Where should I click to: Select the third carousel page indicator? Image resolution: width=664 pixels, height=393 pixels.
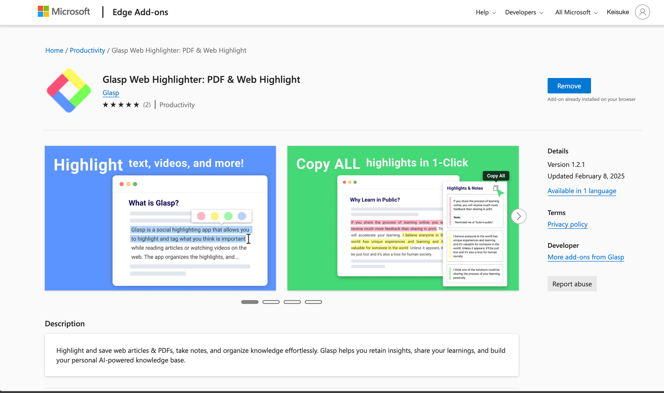292,302
